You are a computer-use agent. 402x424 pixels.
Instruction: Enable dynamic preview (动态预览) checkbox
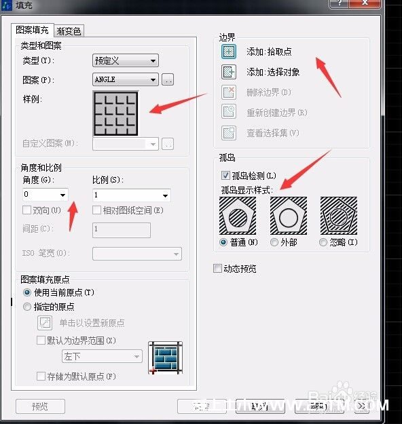coord(217,269)
